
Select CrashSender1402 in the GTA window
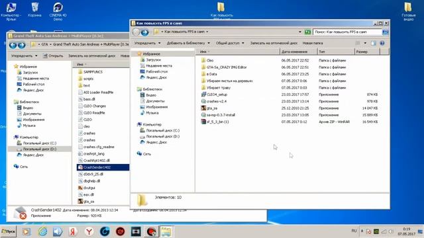(103, 167)
